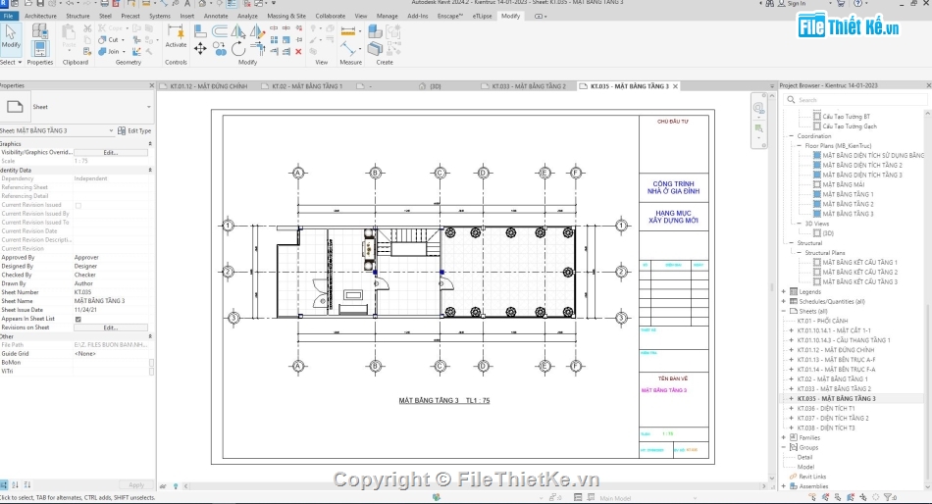Open the Architecture ribbon tab

[40, 16]
